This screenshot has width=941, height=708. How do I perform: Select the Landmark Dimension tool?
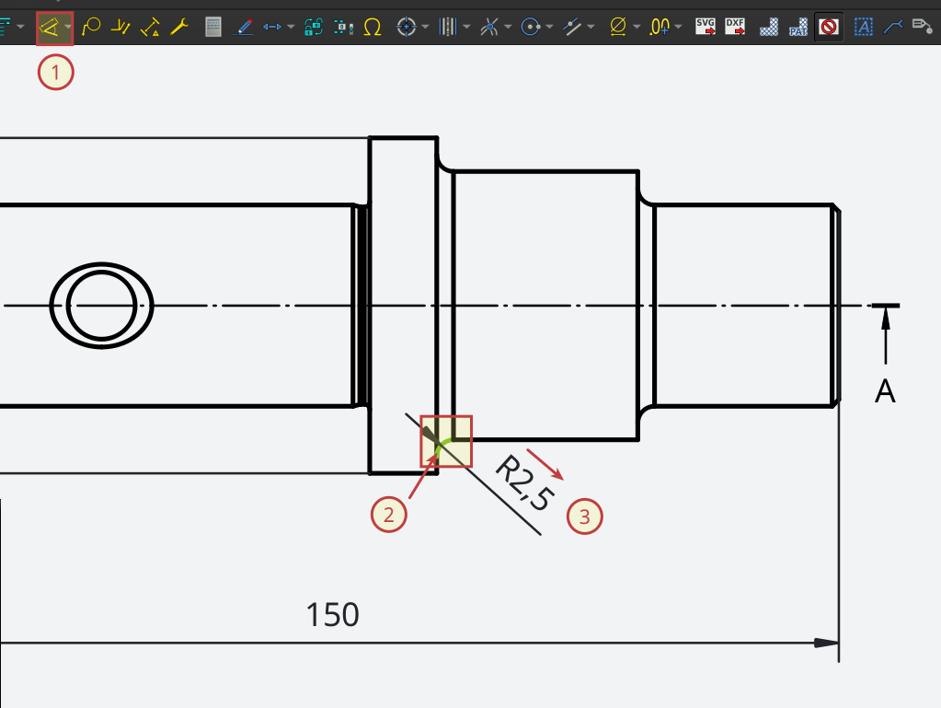tap(150, 28)
